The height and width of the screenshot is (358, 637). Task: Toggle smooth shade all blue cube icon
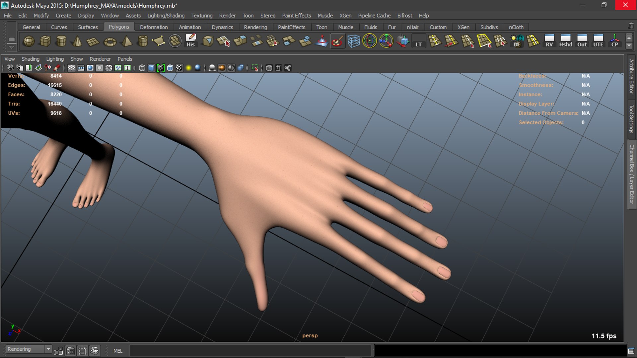(x=151, y=68)
